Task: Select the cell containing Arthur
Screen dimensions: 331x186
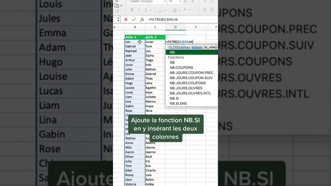Action: pos(135,60)
